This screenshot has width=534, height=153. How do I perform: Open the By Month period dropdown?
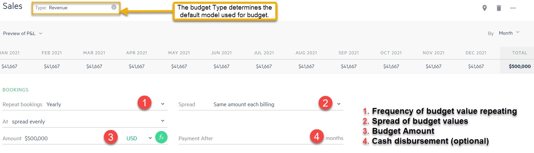(509, 33)
